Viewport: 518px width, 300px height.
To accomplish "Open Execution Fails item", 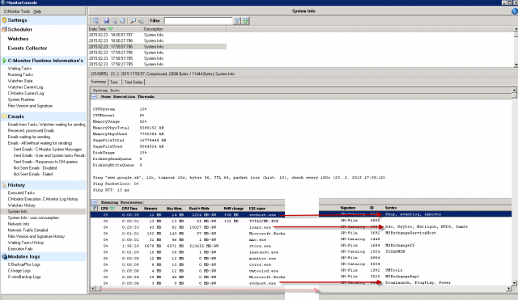I will [20, 249].
